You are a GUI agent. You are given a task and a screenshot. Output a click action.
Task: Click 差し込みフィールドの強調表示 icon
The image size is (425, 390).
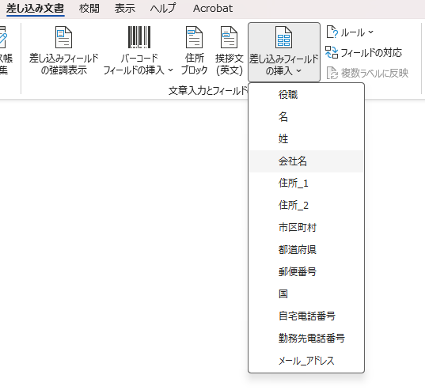coord(63,37)
